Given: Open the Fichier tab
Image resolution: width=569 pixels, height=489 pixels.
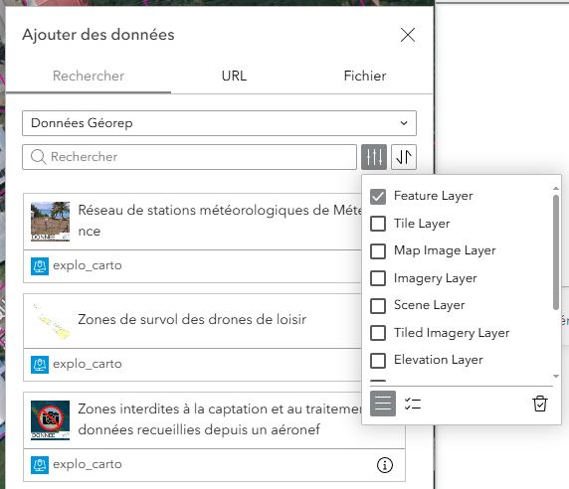Looking at the screenshot, I should click(x=365, y=76).
